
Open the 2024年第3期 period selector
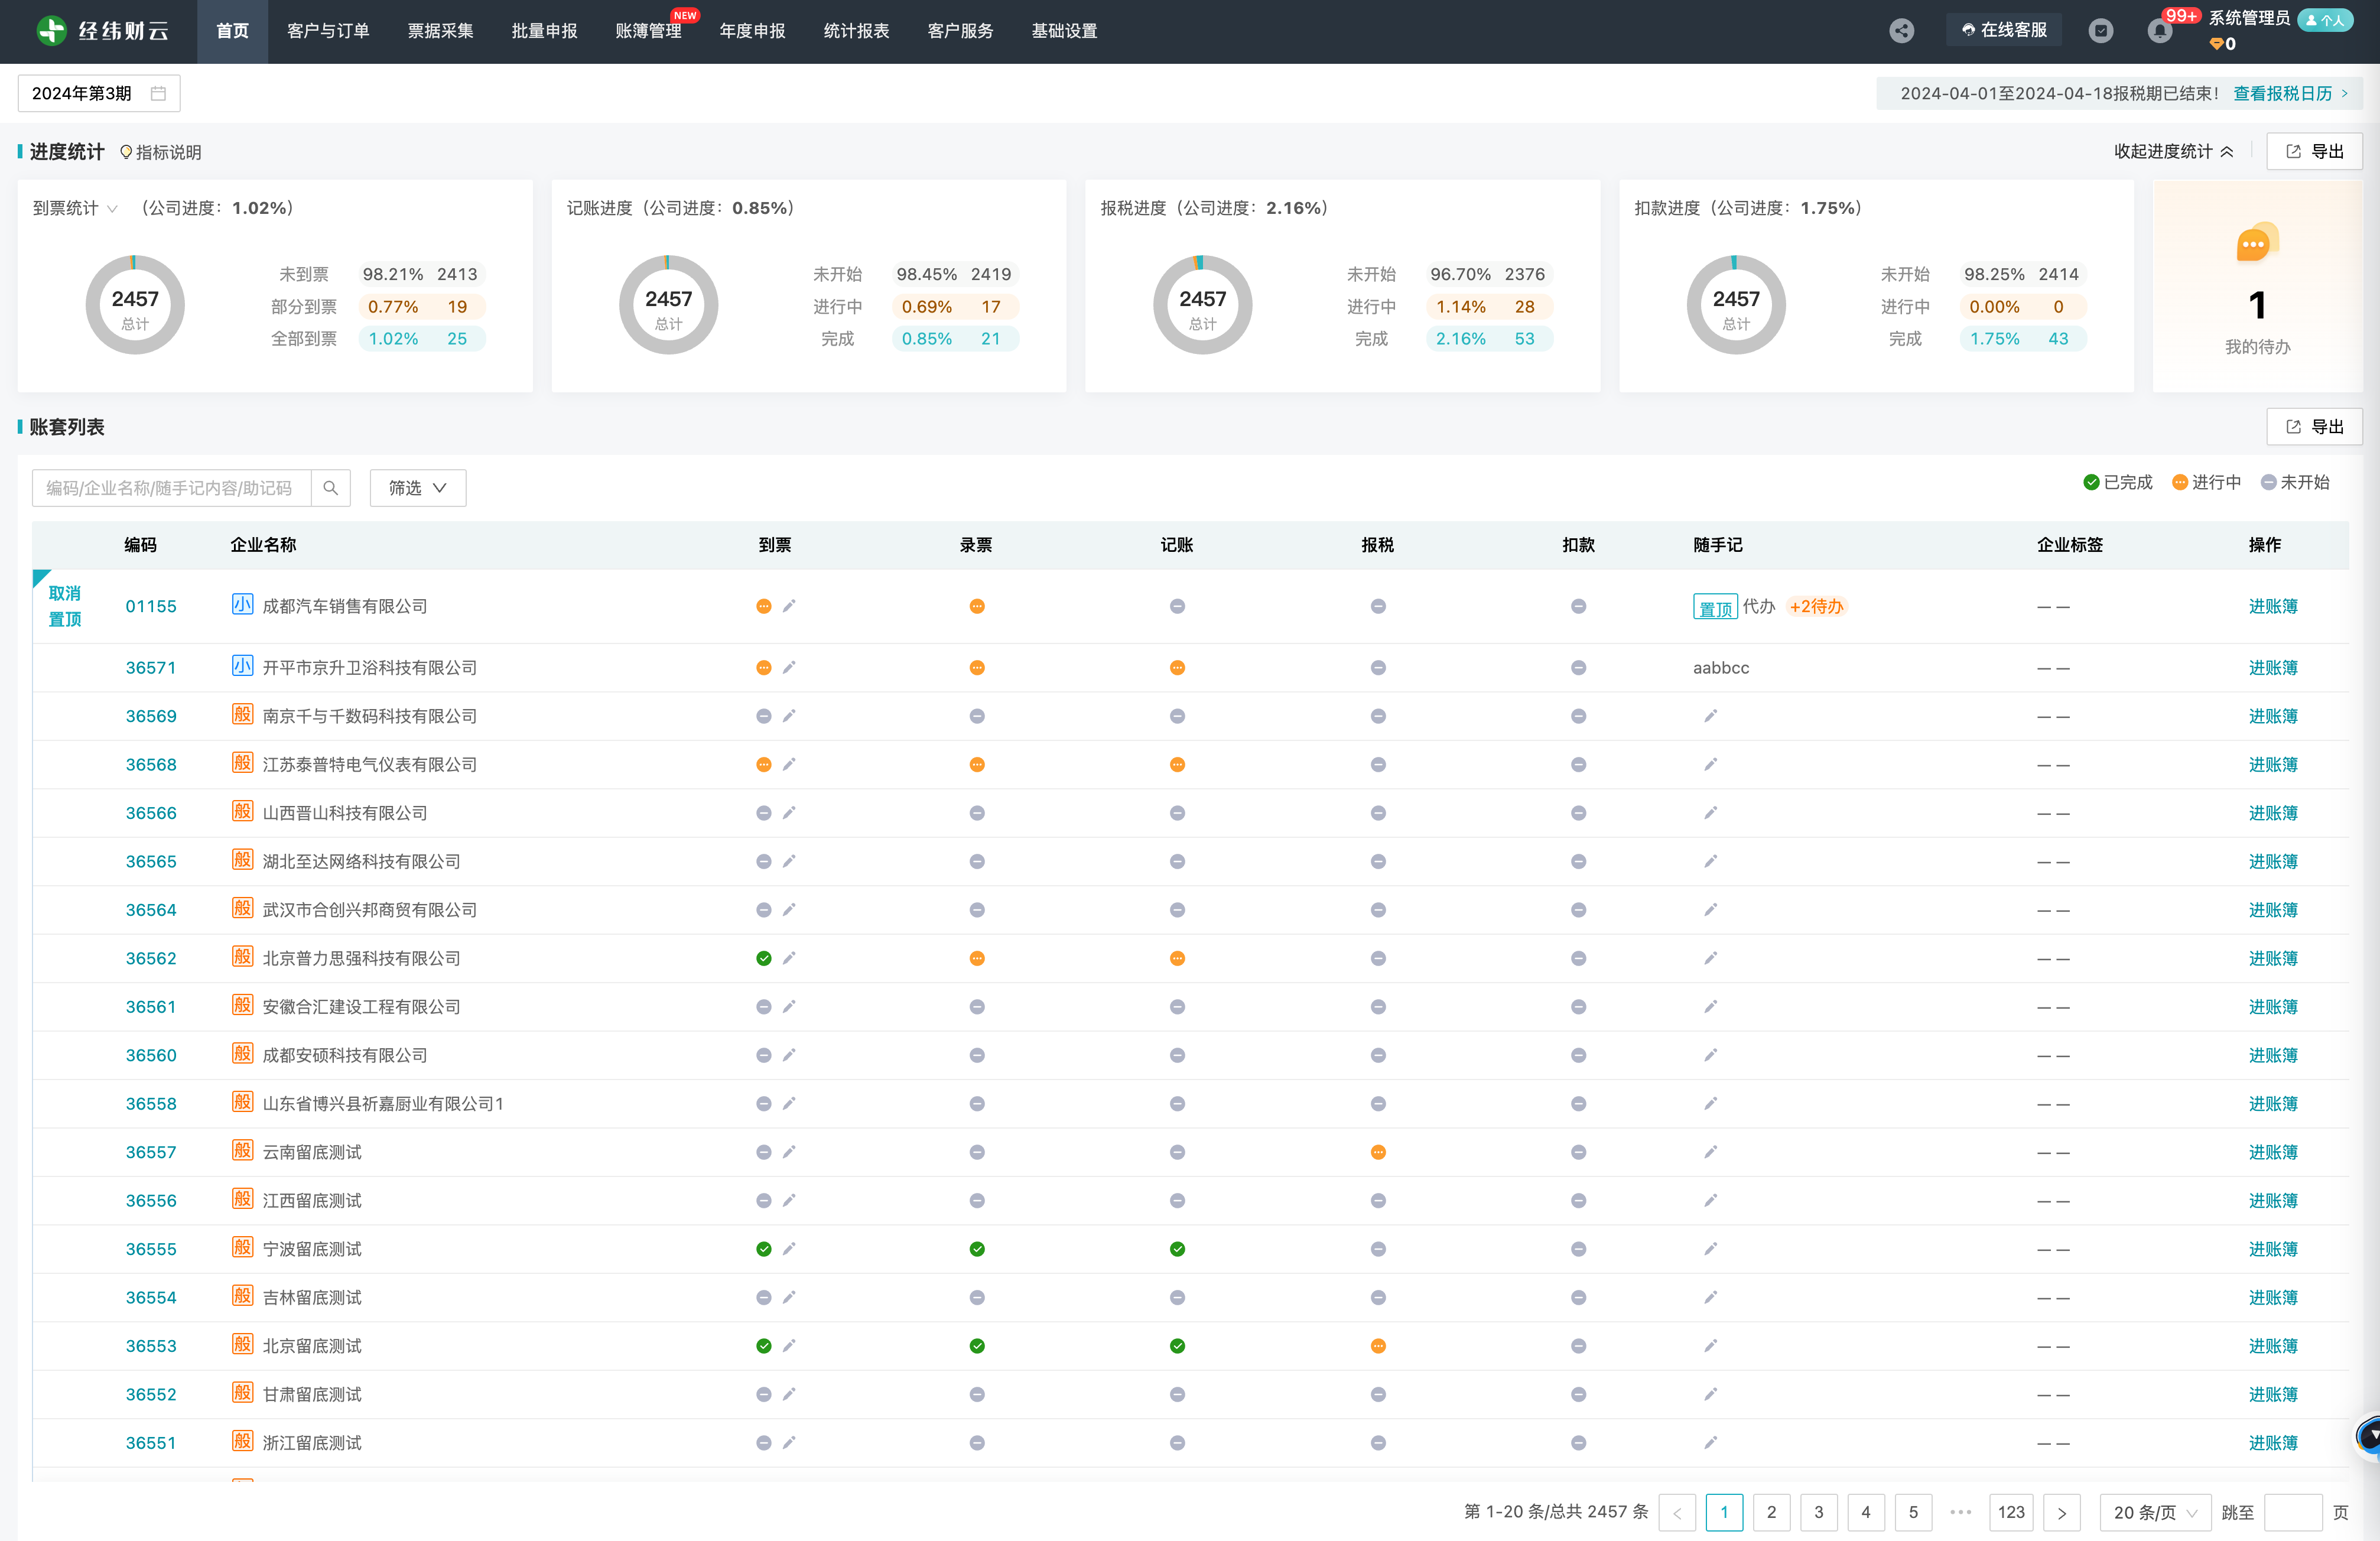click(99, 93)
